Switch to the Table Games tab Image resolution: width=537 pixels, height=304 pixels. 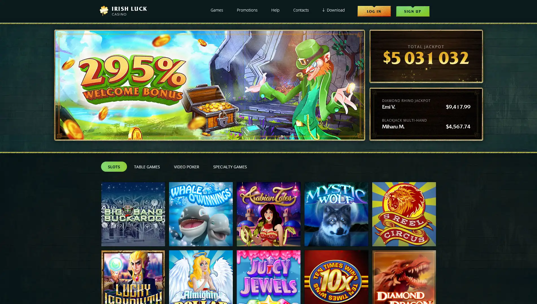tap(147, 167)
